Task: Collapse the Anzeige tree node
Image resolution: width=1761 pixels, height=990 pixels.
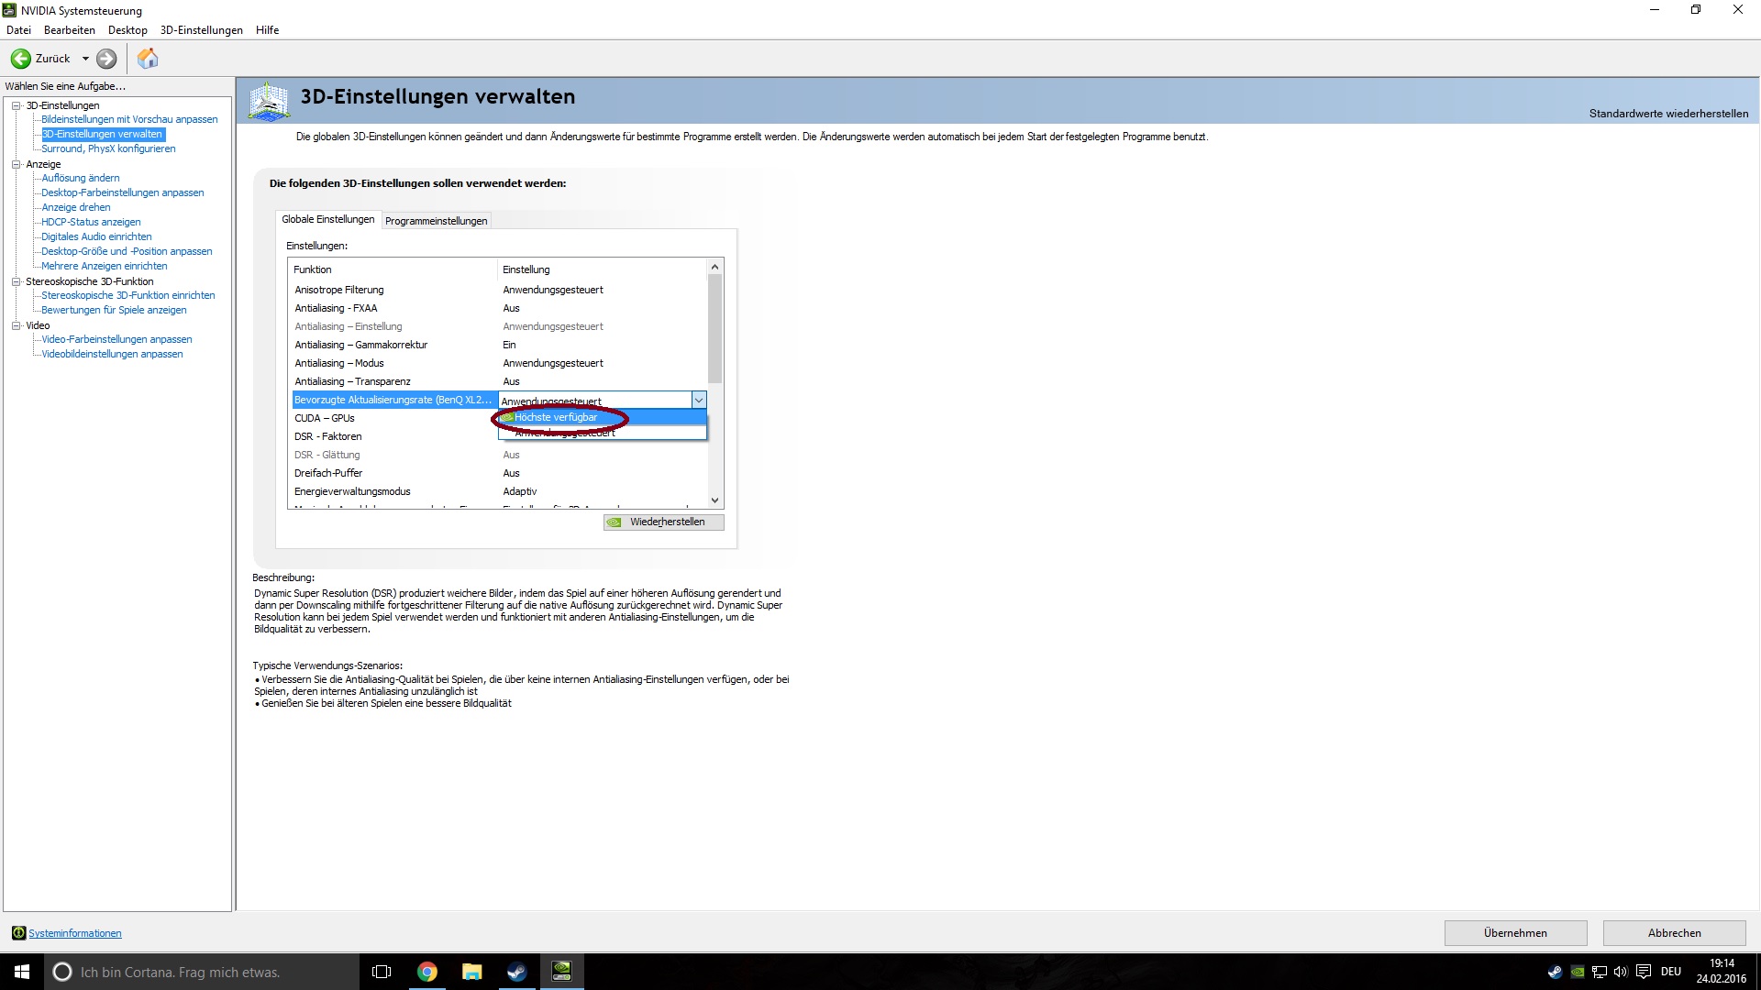Action: (16, 164)
